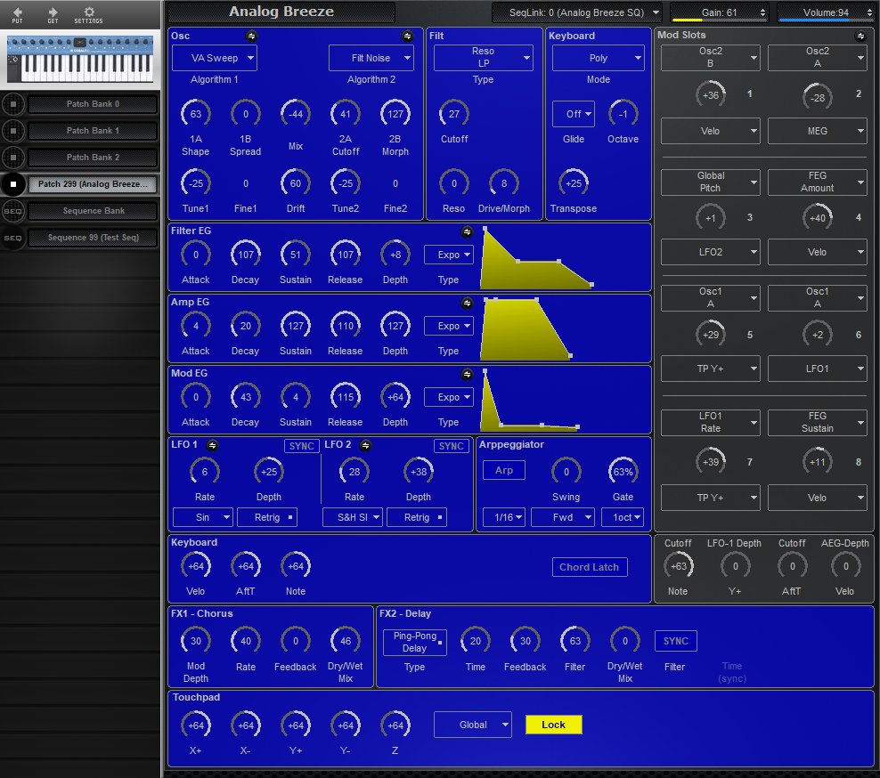Screen dimensions: 880x778
Task: Open Mod Slot 4 FEG Amount dropdown
Action: click(x=817, y=182)
